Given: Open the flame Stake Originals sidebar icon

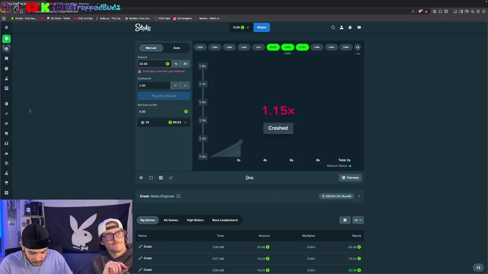Looking at the screenshot, I should (x=6, y=133).
